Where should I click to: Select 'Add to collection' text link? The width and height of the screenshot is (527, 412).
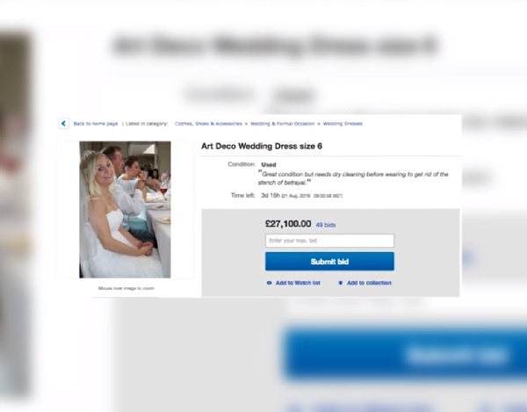(370, 283)
